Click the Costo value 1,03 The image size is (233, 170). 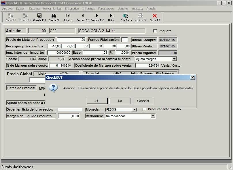[x=27, y=59]
